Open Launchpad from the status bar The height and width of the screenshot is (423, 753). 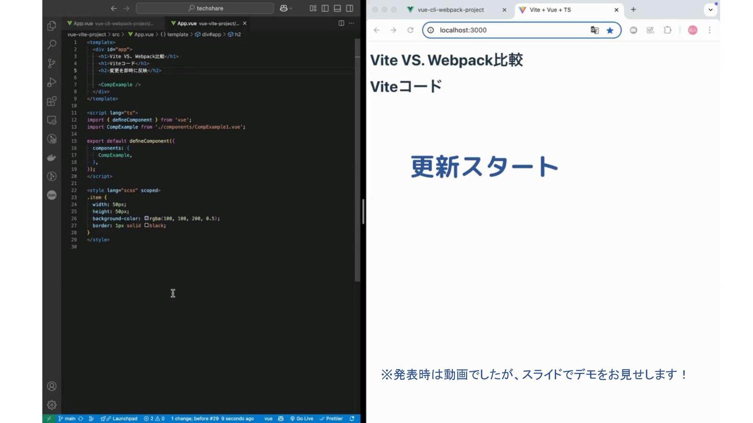tap(119, 419)
